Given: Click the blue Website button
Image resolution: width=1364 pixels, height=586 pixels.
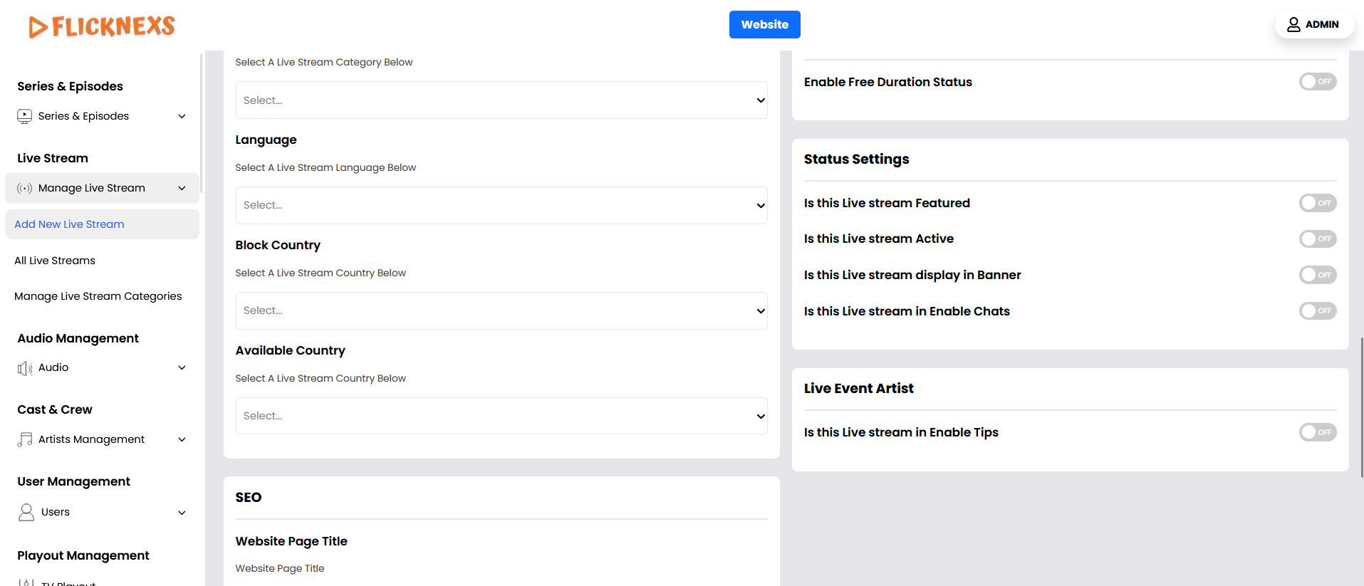Looking at the screenshot, I should point(764,25).
